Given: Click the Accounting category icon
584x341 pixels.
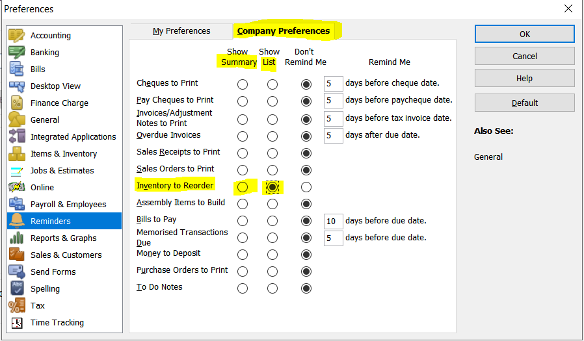Looking at the screenshot, I should (x=17, y=35).
